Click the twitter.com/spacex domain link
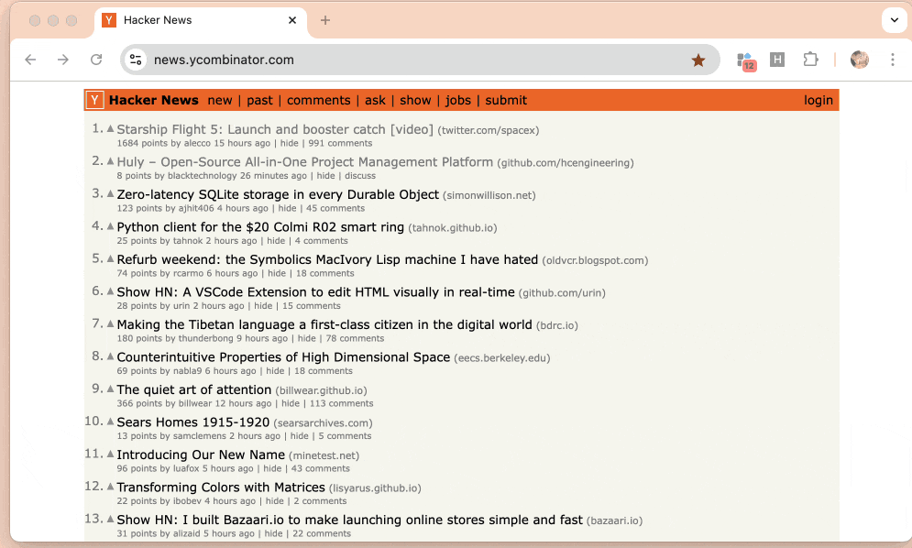This screenshot has width=912, height=548. (x=489, y=130)
